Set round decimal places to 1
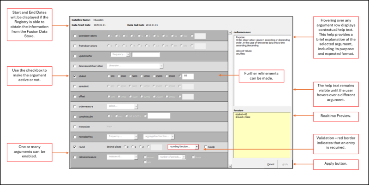 tap(133, 147)
